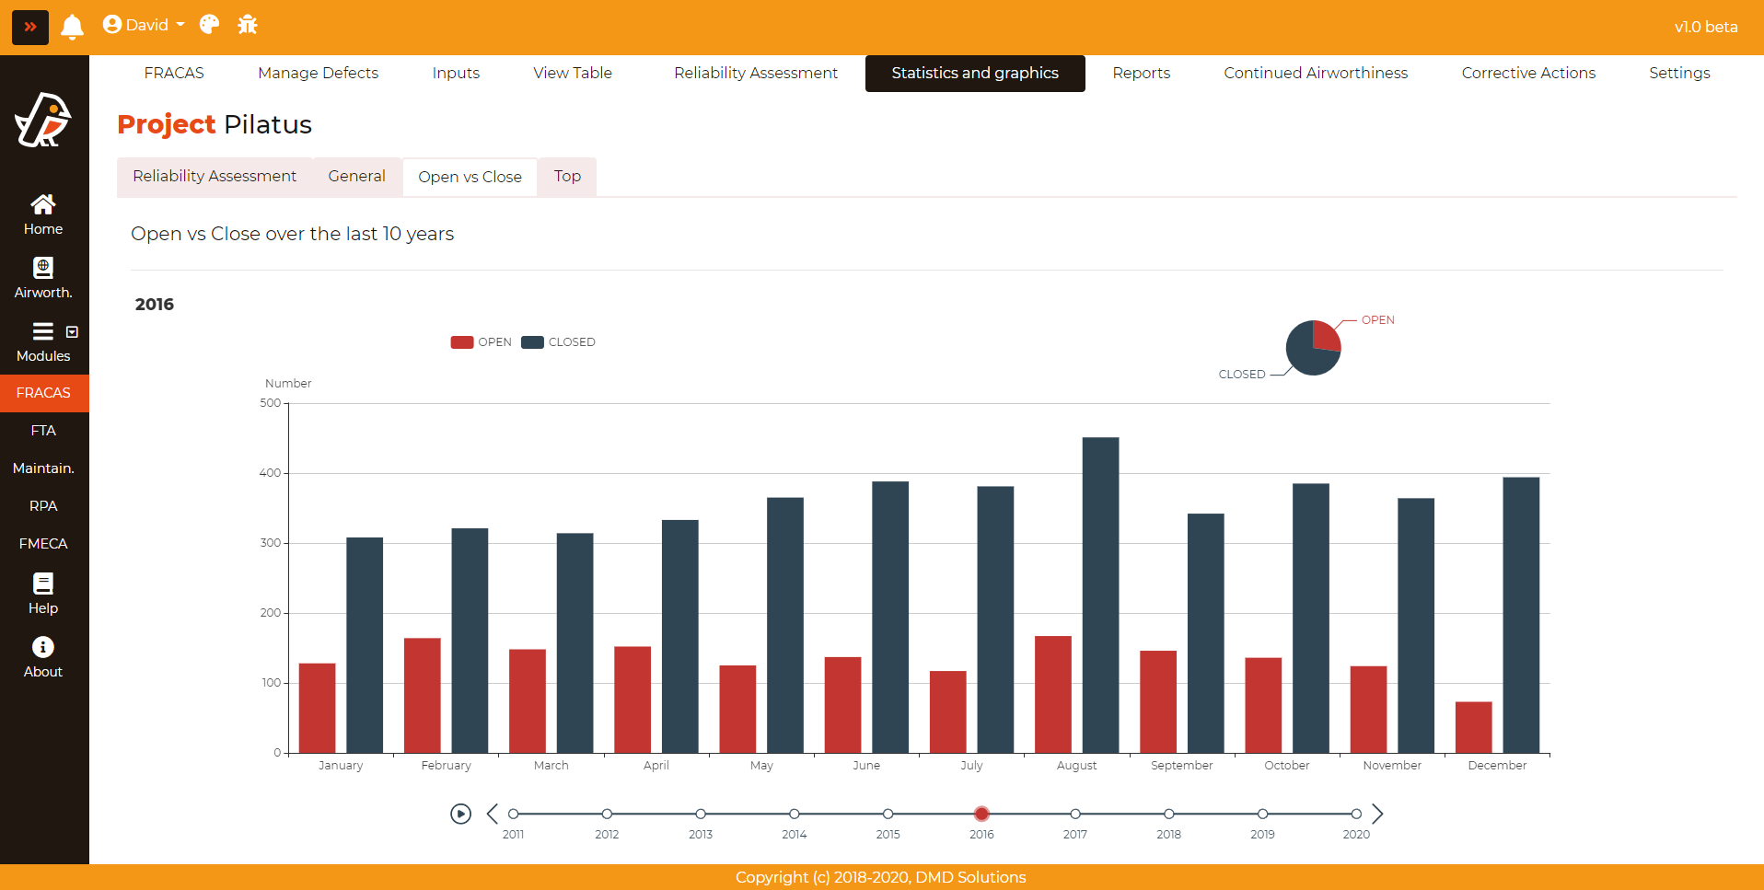Switch to the Top tab
The width and height of the screenshot is (1764, 890).
[567, 177]
